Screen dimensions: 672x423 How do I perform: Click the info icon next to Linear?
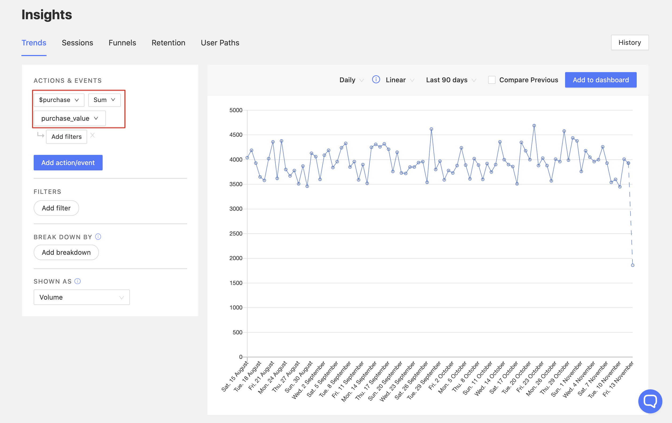coord(376,80)
